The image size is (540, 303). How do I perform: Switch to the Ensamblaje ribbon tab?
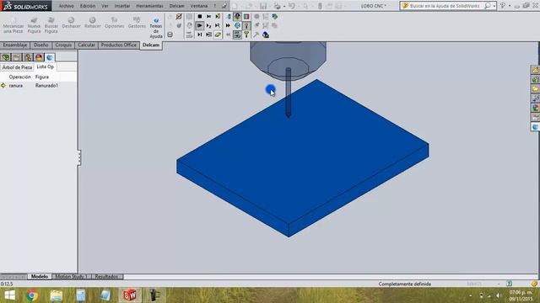tap(15, 45)
